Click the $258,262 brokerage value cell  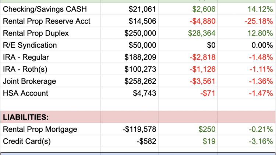coord(141,81)
